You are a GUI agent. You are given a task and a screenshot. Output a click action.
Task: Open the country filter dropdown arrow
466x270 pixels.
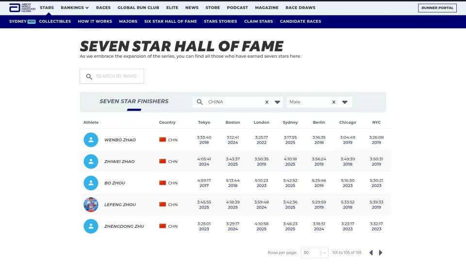click(277, 102)
